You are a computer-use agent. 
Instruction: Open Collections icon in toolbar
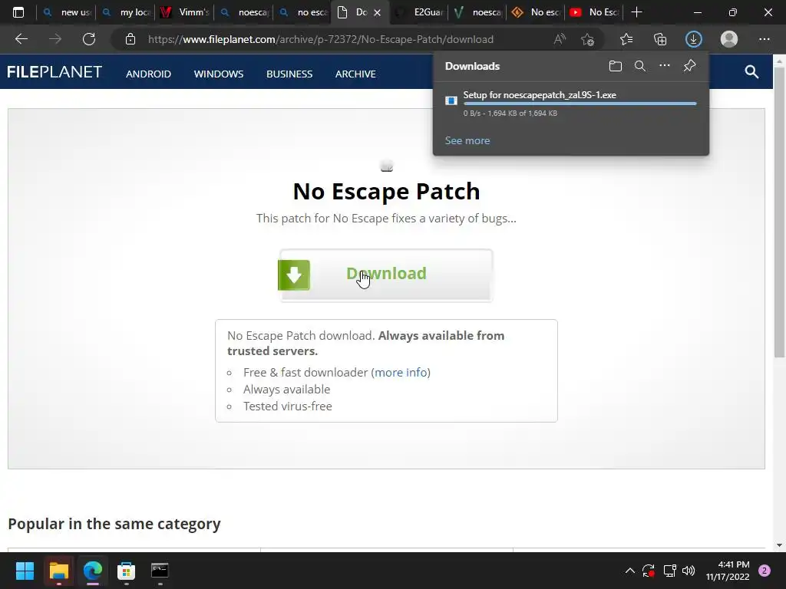click(x=660, y=39)
